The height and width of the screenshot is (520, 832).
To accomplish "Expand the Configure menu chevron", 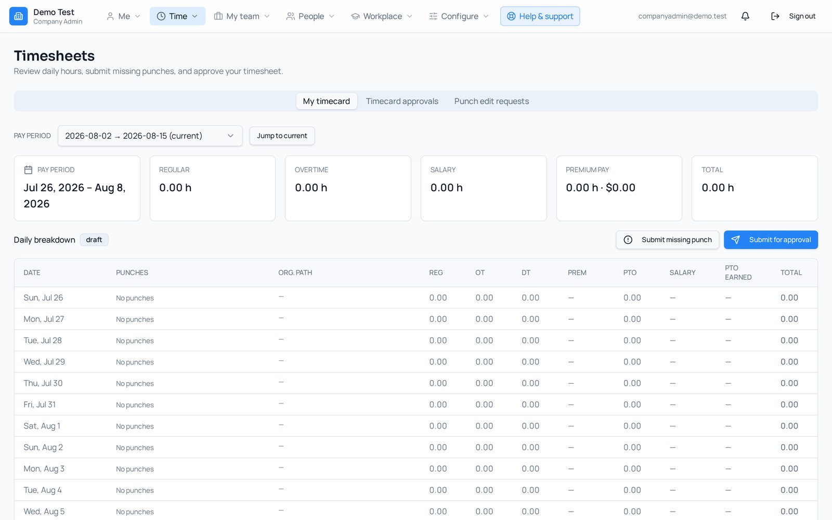I will click(486, 16).
